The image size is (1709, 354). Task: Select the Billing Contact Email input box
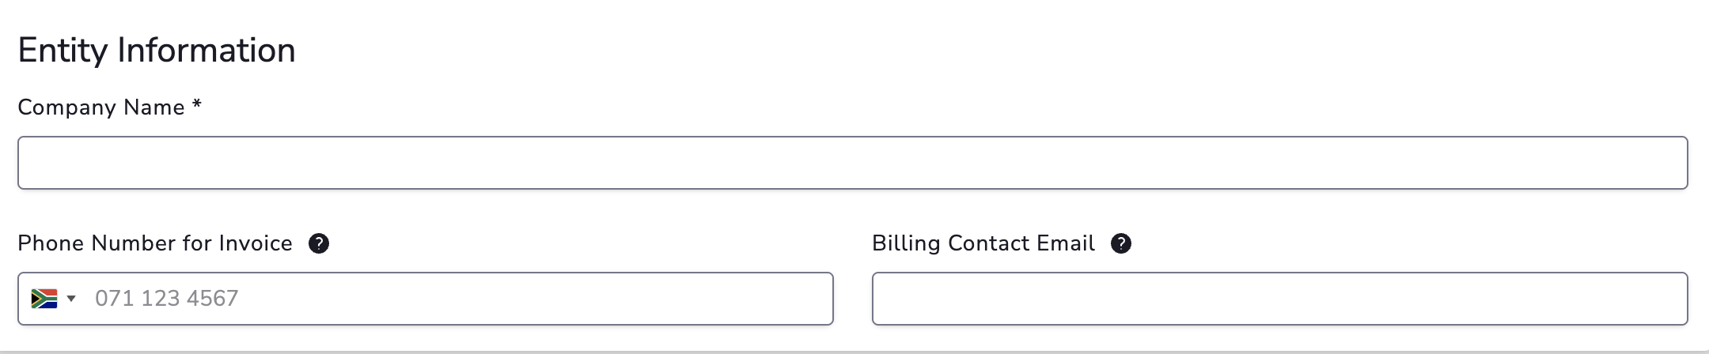click(1279, 299)
